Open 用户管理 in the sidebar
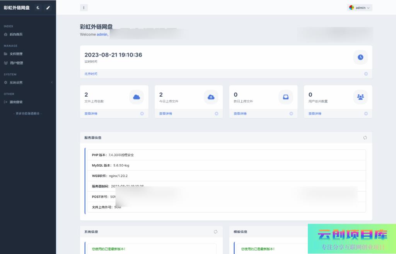The image size is (396, 254). tap(16, 63)
